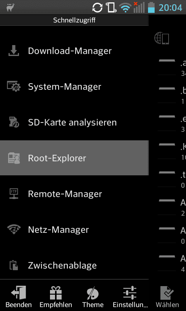Open Einstellungen sliders button
The image size is (186, 311).
tap(130, 297)
